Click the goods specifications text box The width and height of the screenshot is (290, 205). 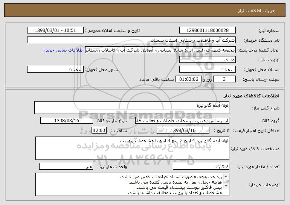[132, 148]
